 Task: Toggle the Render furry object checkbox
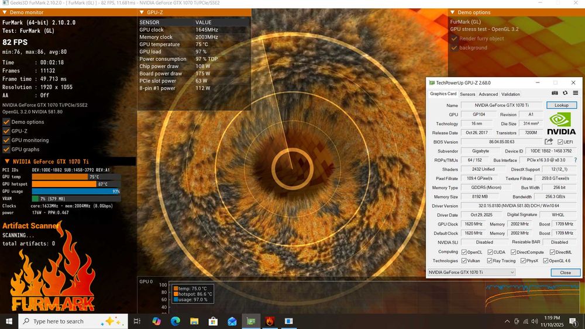pos(454,39)
